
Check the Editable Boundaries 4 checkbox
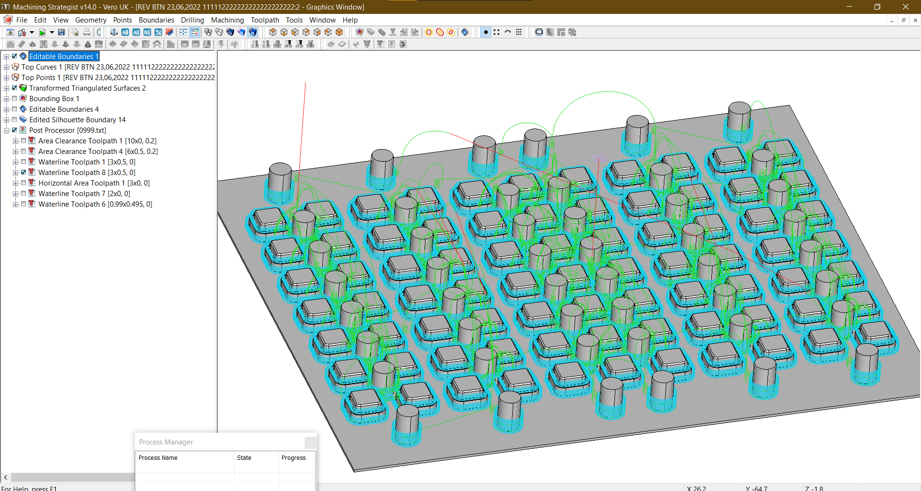pyautogui.click(x=14, y=109)
